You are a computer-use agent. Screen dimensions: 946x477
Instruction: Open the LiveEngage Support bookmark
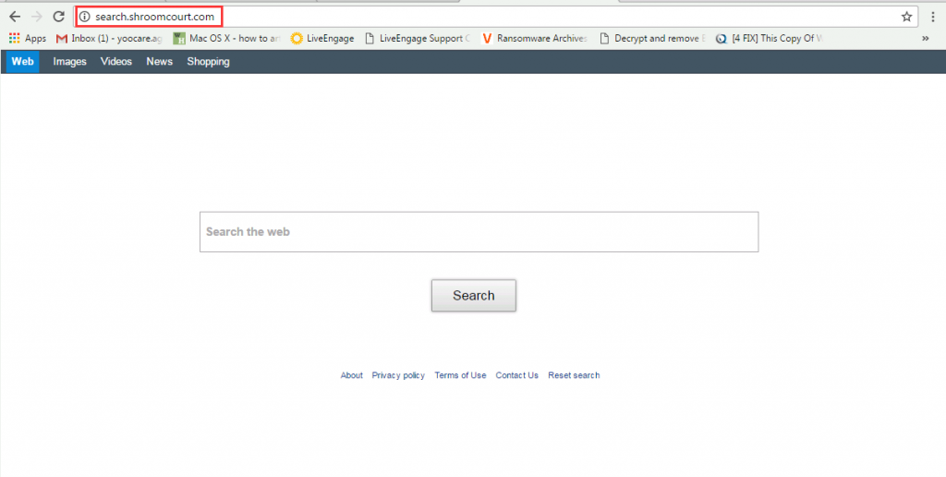418,38
